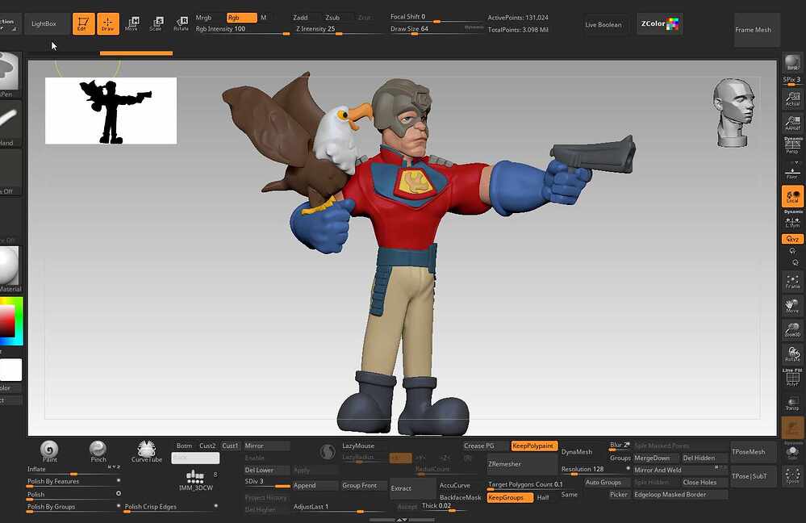The width and height of the screenshot is (806, 523).
Task: Switch to the Cust1 tab
Action: coord(230,446)
